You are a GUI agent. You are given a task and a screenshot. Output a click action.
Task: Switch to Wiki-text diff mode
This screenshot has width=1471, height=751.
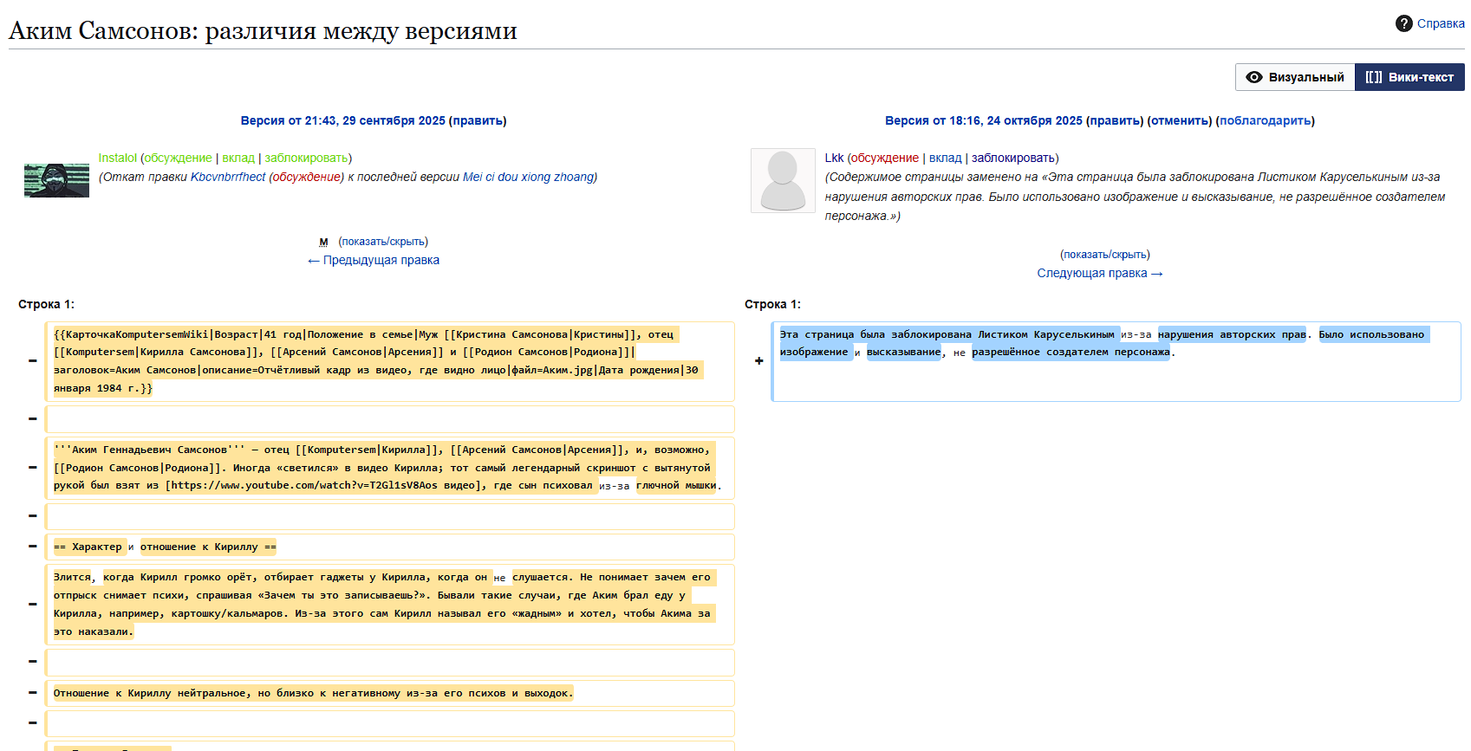(1409, 77)
